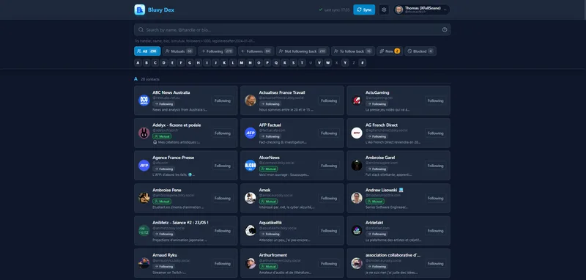This screenshot has width=586, height=280.
Task: Toggle Following button for Aquatikelfik
Action: (x=329, y=231)
